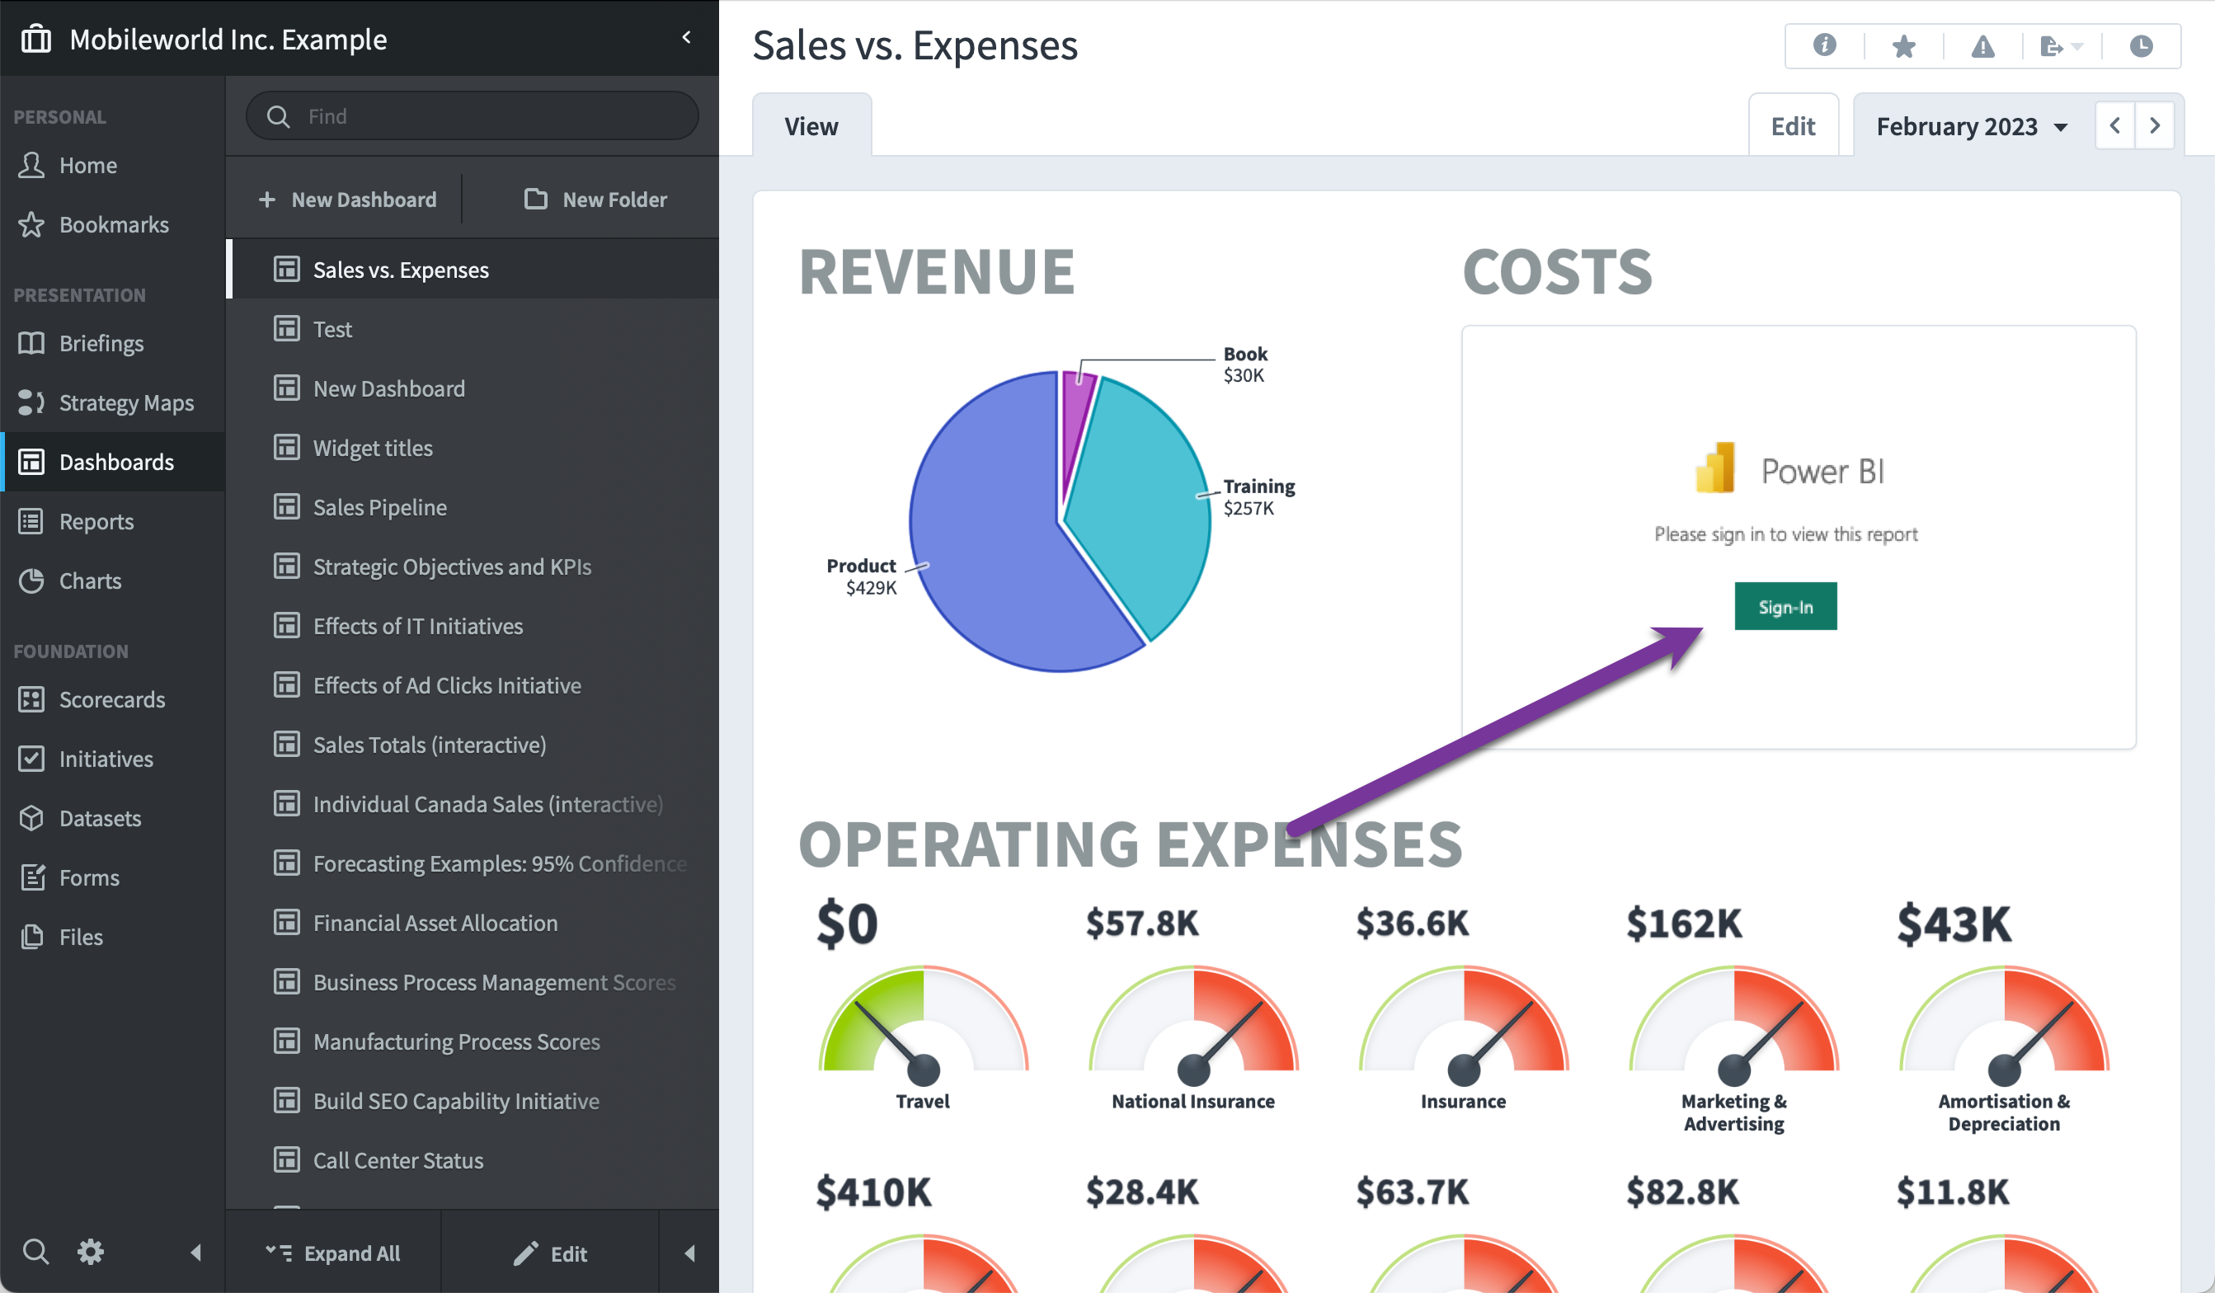Collapse the sidebar with the top chevron
Viewport: 2215px width, 1293px height.
[686, 37]
